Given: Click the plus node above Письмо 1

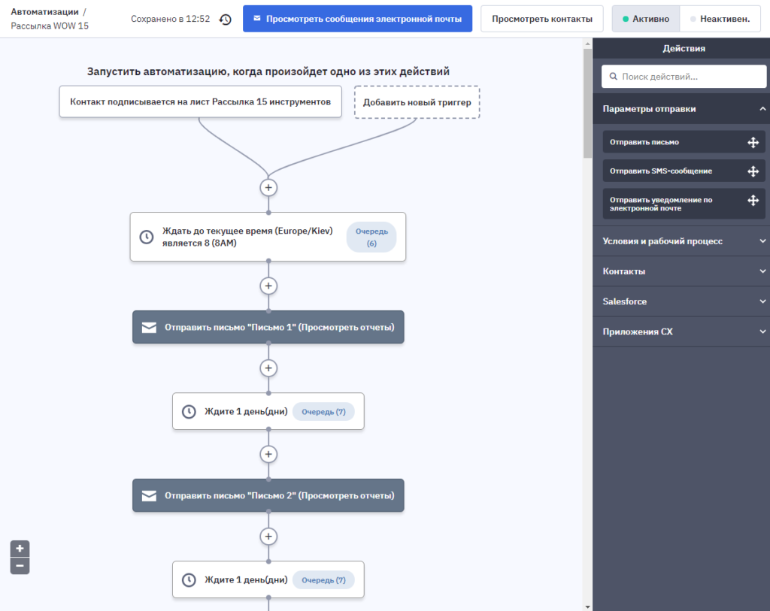Looking at the screenshot, I should click(268, 286).
